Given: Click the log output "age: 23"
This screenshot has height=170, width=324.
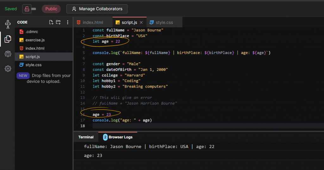Looking at the screenshot, I should (x=93, y=155).
